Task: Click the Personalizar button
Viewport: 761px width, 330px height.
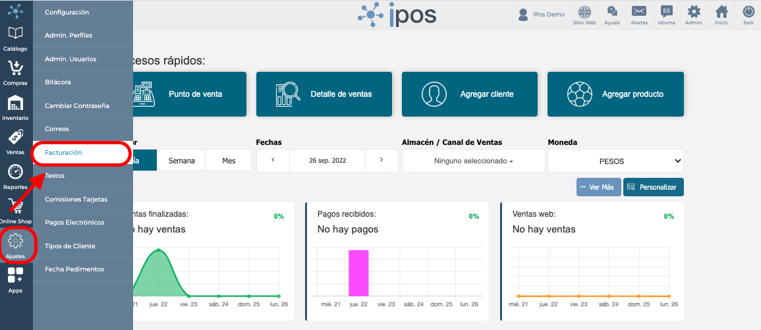Action: click(x=653, y=187)
